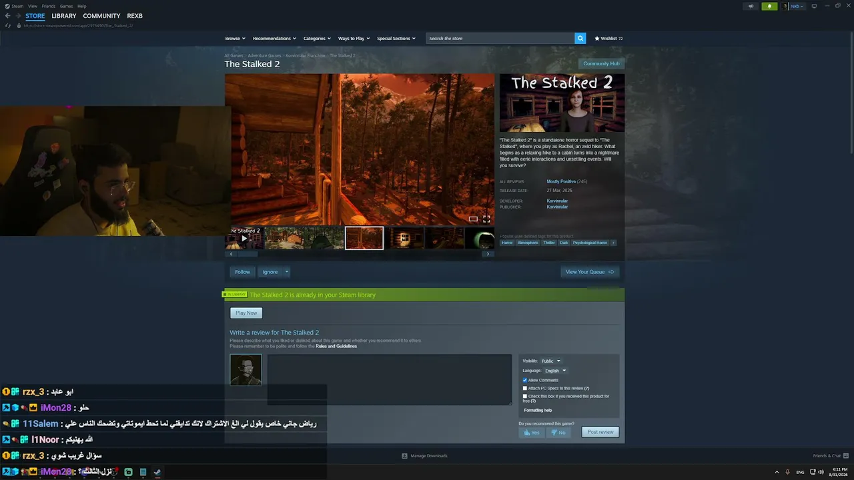Slide the screenshot strip right with the arrow

coord(488,254)
